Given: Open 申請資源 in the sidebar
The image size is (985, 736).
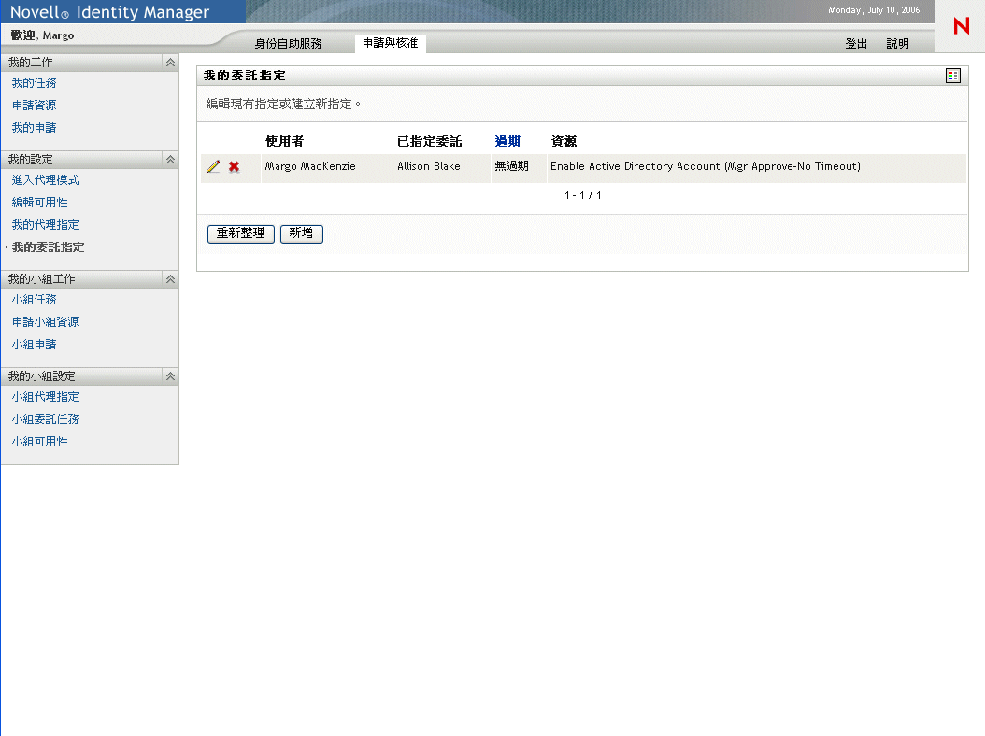Looking at the screenshot, I should coord(34,105).
